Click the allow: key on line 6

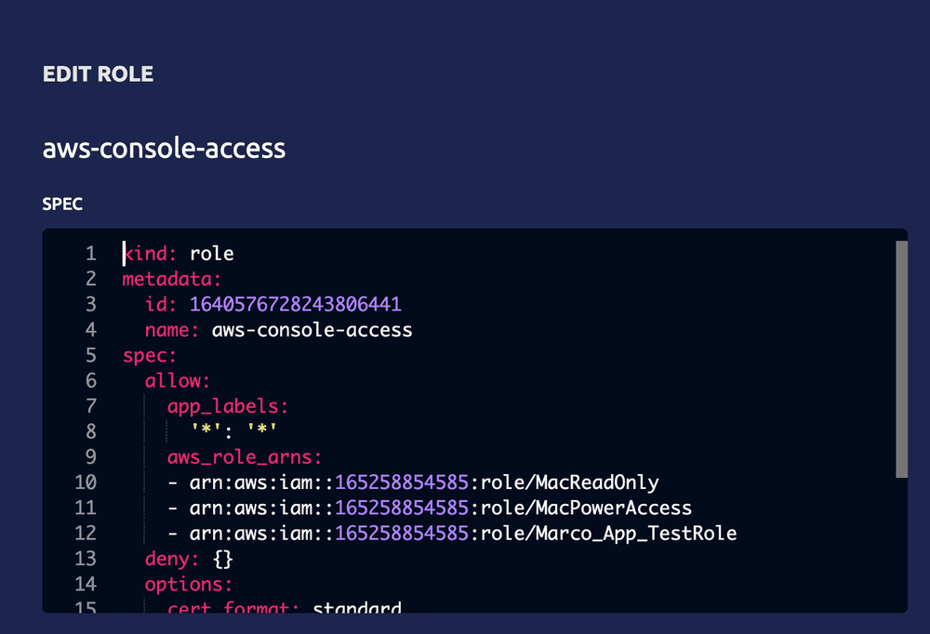click(x=176, y=380)
